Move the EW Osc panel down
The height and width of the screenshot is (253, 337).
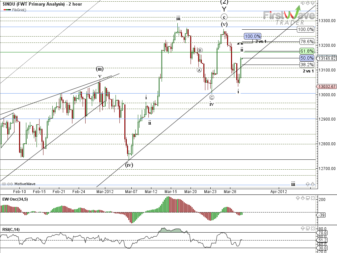[303, 198]
